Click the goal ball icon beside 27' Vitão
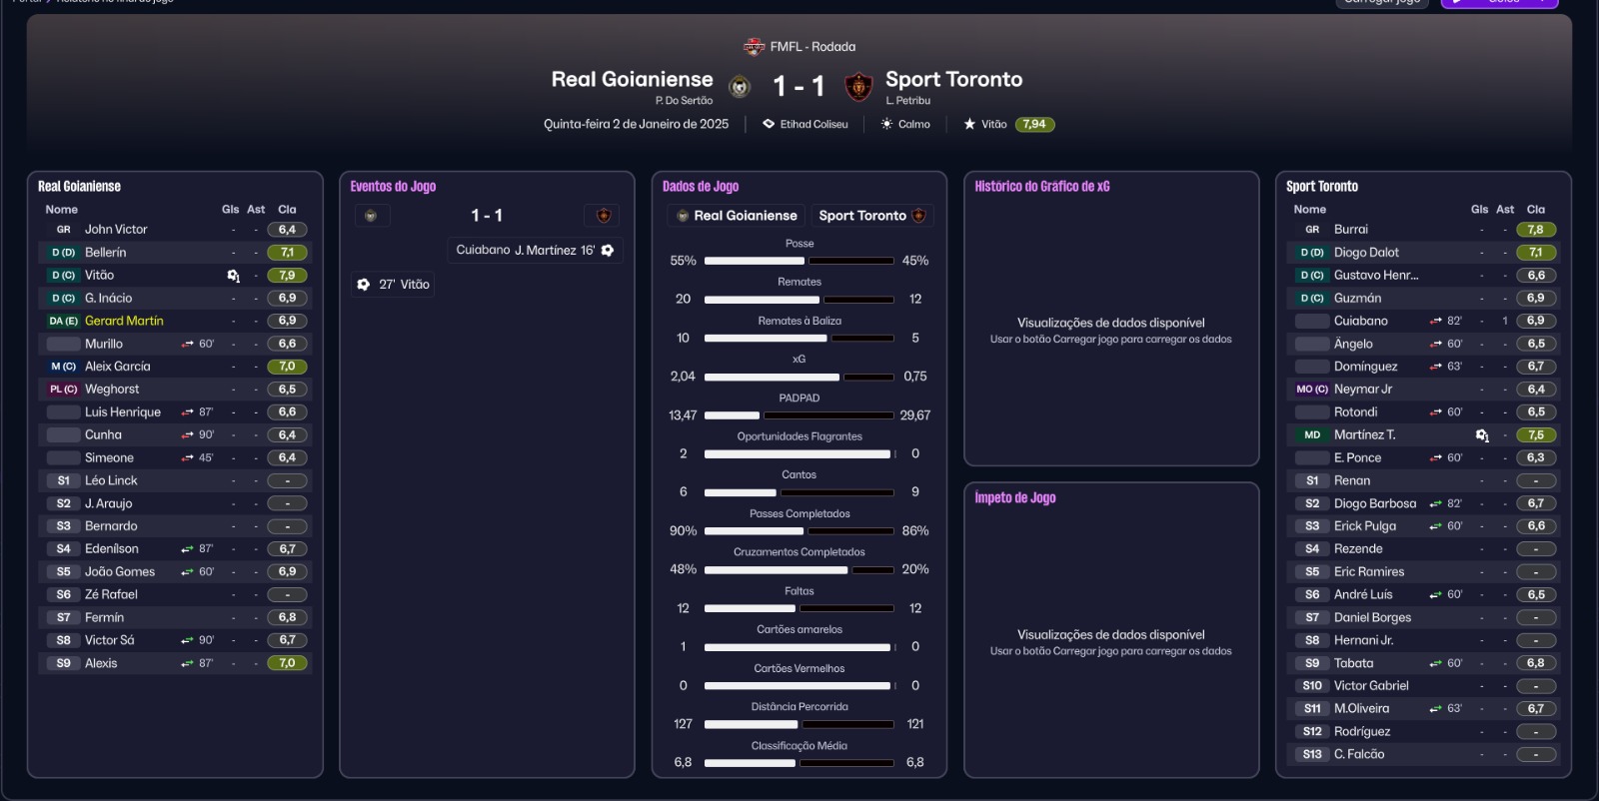The image size is (1599, 801). pos(364,285)
